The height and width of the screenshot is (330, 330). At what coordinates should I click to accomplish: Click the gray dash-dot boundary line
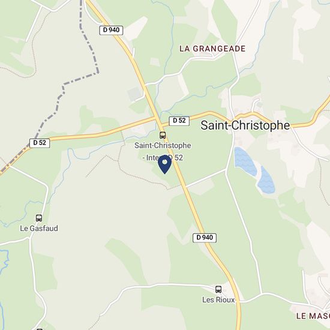coord(81,79)
